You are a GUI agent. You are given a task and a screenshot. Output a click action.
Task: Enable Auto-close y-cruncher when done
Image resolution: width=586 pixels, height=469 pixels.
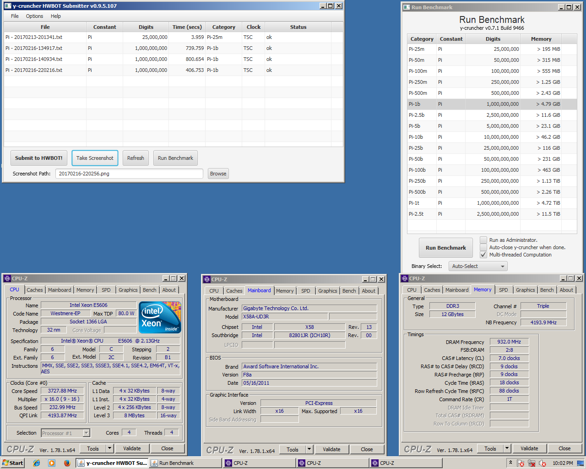(x=483, y=247)
